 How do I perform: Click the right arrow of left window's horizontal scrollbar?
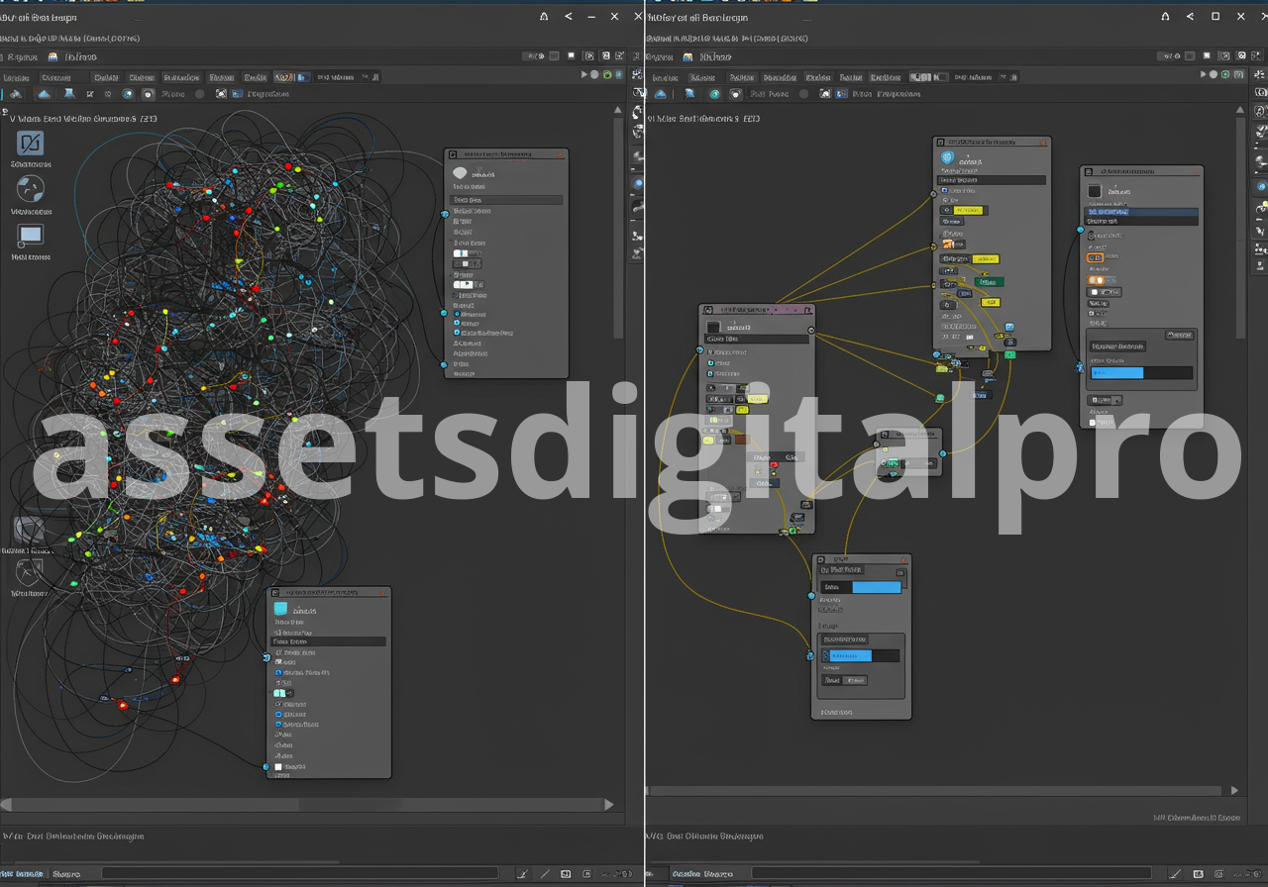pyautogui.click(x=609, y=805)
